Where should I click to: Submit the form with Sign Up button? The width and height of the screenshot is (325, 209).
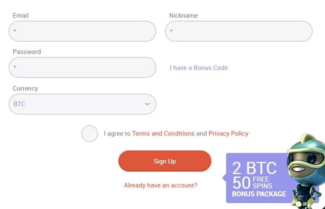pyautogui.click(x=165, y=161)
